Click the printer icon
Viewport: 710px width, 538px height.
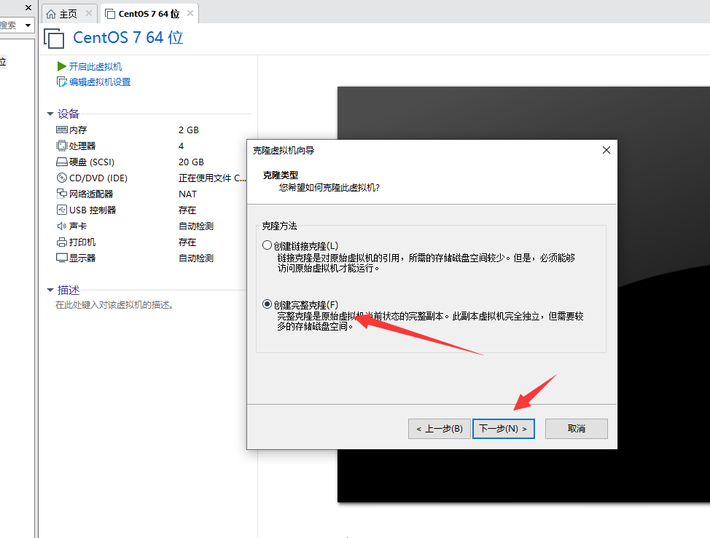(x=61, y=242)
